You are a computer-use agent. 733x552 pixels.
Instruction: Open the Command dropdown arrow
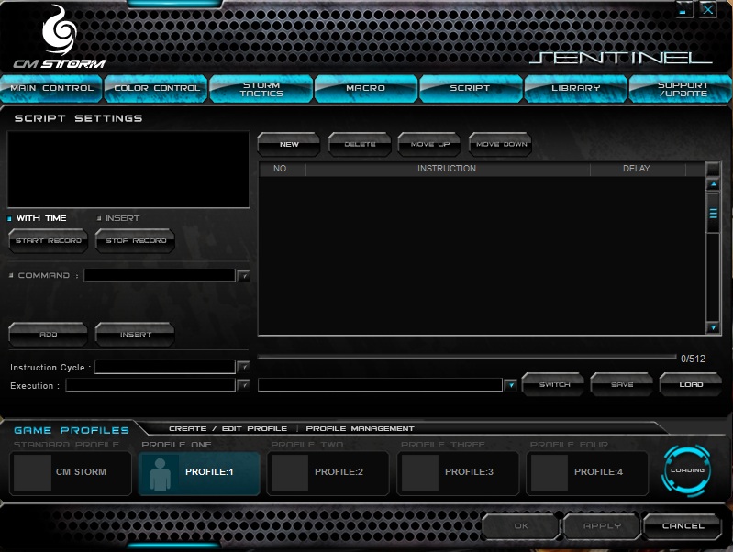click(243, 276)
